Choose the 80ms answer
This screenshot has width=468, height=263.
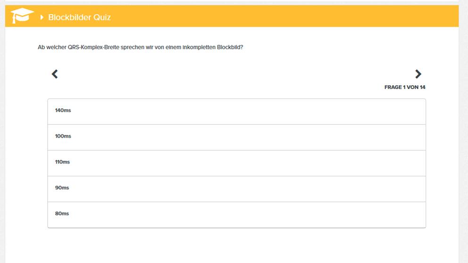click(x=237, y=215)
